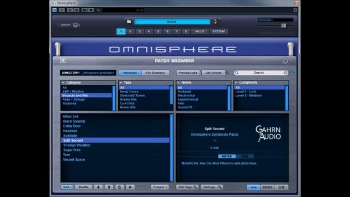Click the Settings button
Screen dimensions: 350x197
(212, 187)
